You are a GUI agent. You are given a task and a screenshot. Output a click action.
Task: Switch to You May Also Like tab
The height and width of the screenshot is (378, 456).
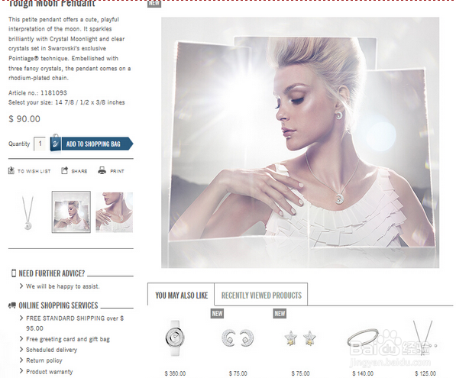pos(181,295)
